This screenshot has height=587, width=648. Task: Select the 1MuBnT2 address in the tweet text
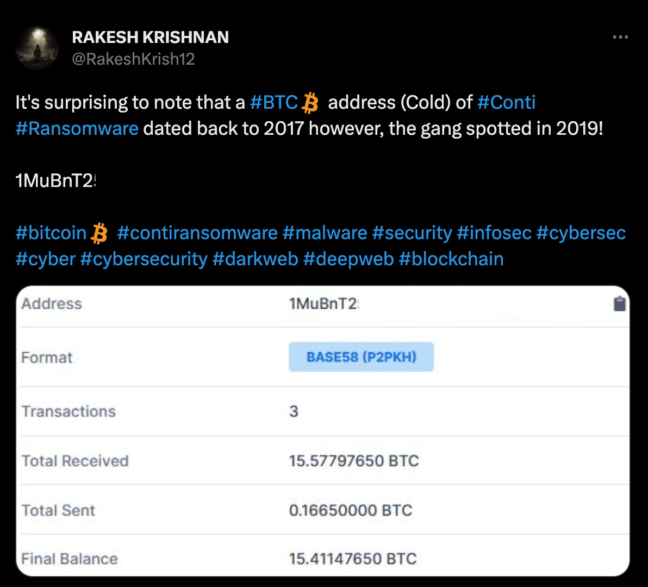[x=55, y=180]
